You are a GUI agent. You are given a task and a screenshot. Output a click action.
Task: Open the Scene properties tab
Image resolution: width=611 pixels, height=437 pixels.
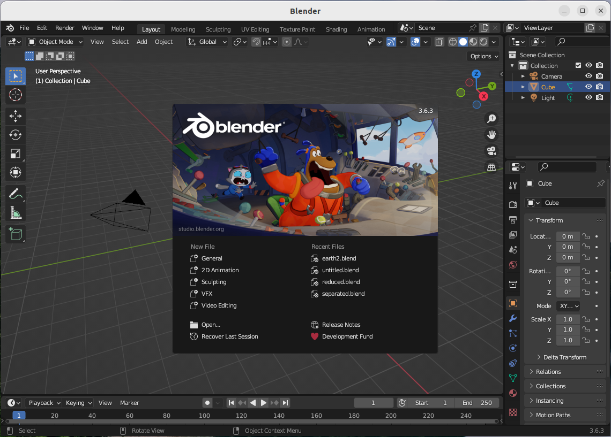(x=513, y=250)
